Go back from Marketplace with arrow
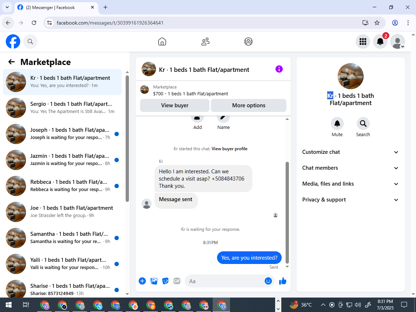Image resolution: width=416 pixels, height=312 pixels. coord(12,62)
